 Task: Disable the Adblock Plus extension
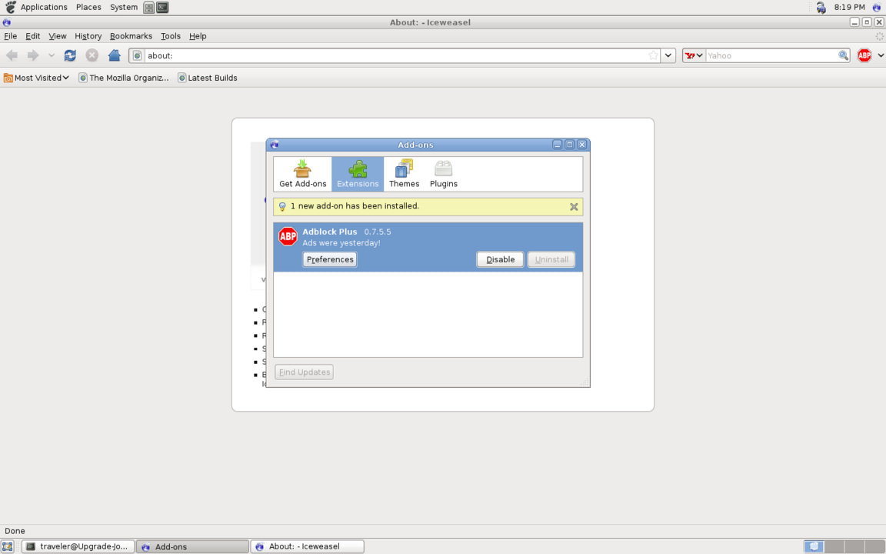click(500, 259)
